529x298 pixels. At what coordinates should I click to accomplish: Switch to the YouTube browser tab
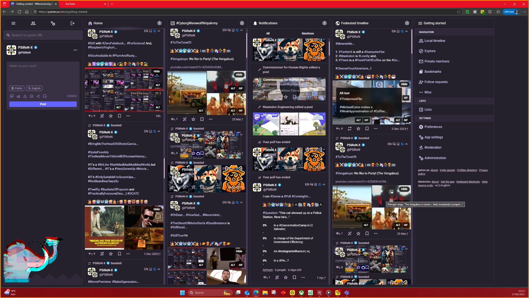click(83, 4)
